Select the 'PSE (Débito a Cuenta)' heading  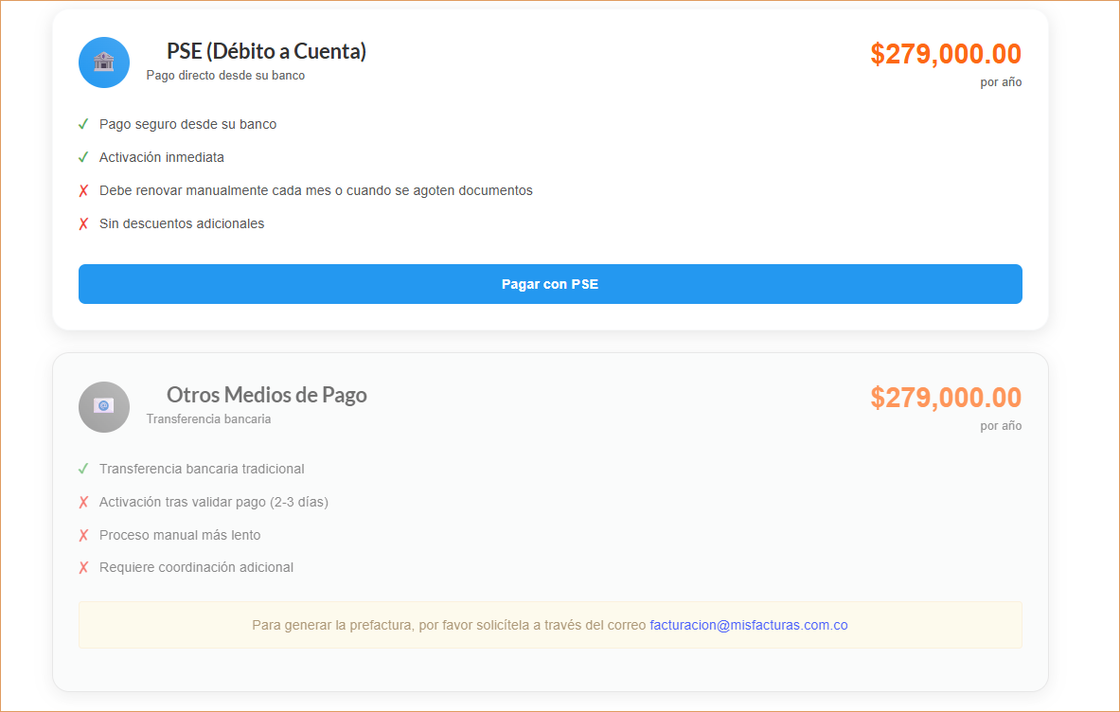pyautogui.click(x=266, y=51)
